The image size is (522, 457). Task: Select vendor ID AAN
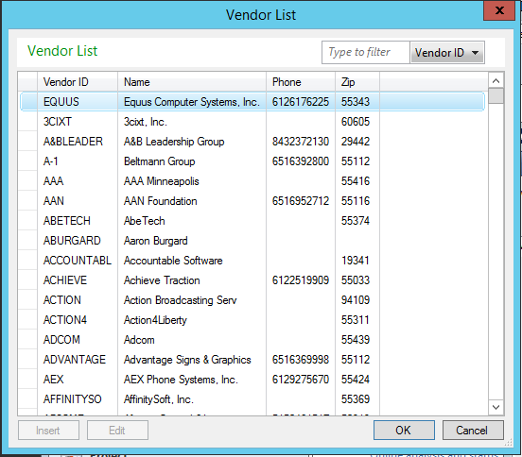53,201
